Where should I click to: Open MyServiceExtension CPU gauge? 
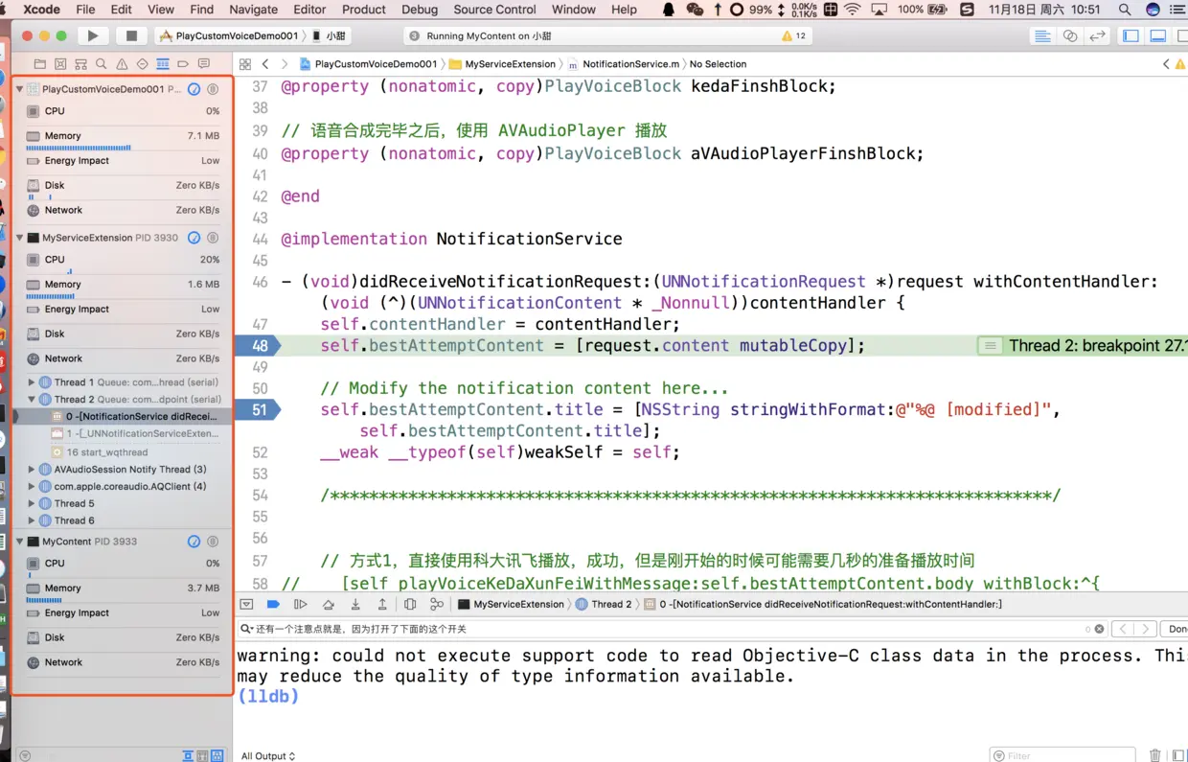(x=123, y=260)
